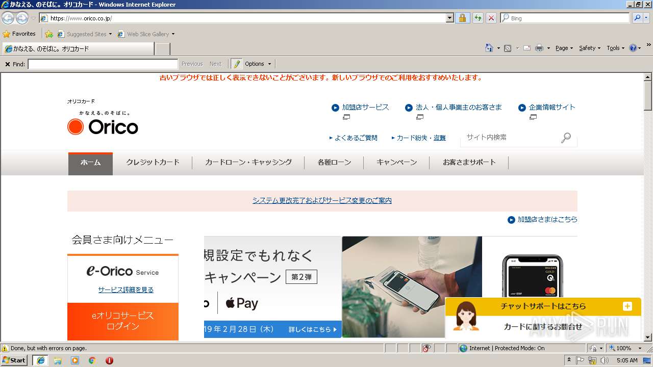Click the Help question mark icon
Image resolution: width=653 pixels, height=367 pixels.
[x=633, y=48]
